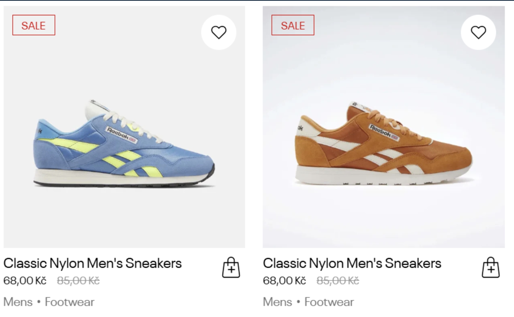This screenshot has height=317, width=514.
Task: Select the Mens category under orange sneaker
Action: click(x=277, y=302)
